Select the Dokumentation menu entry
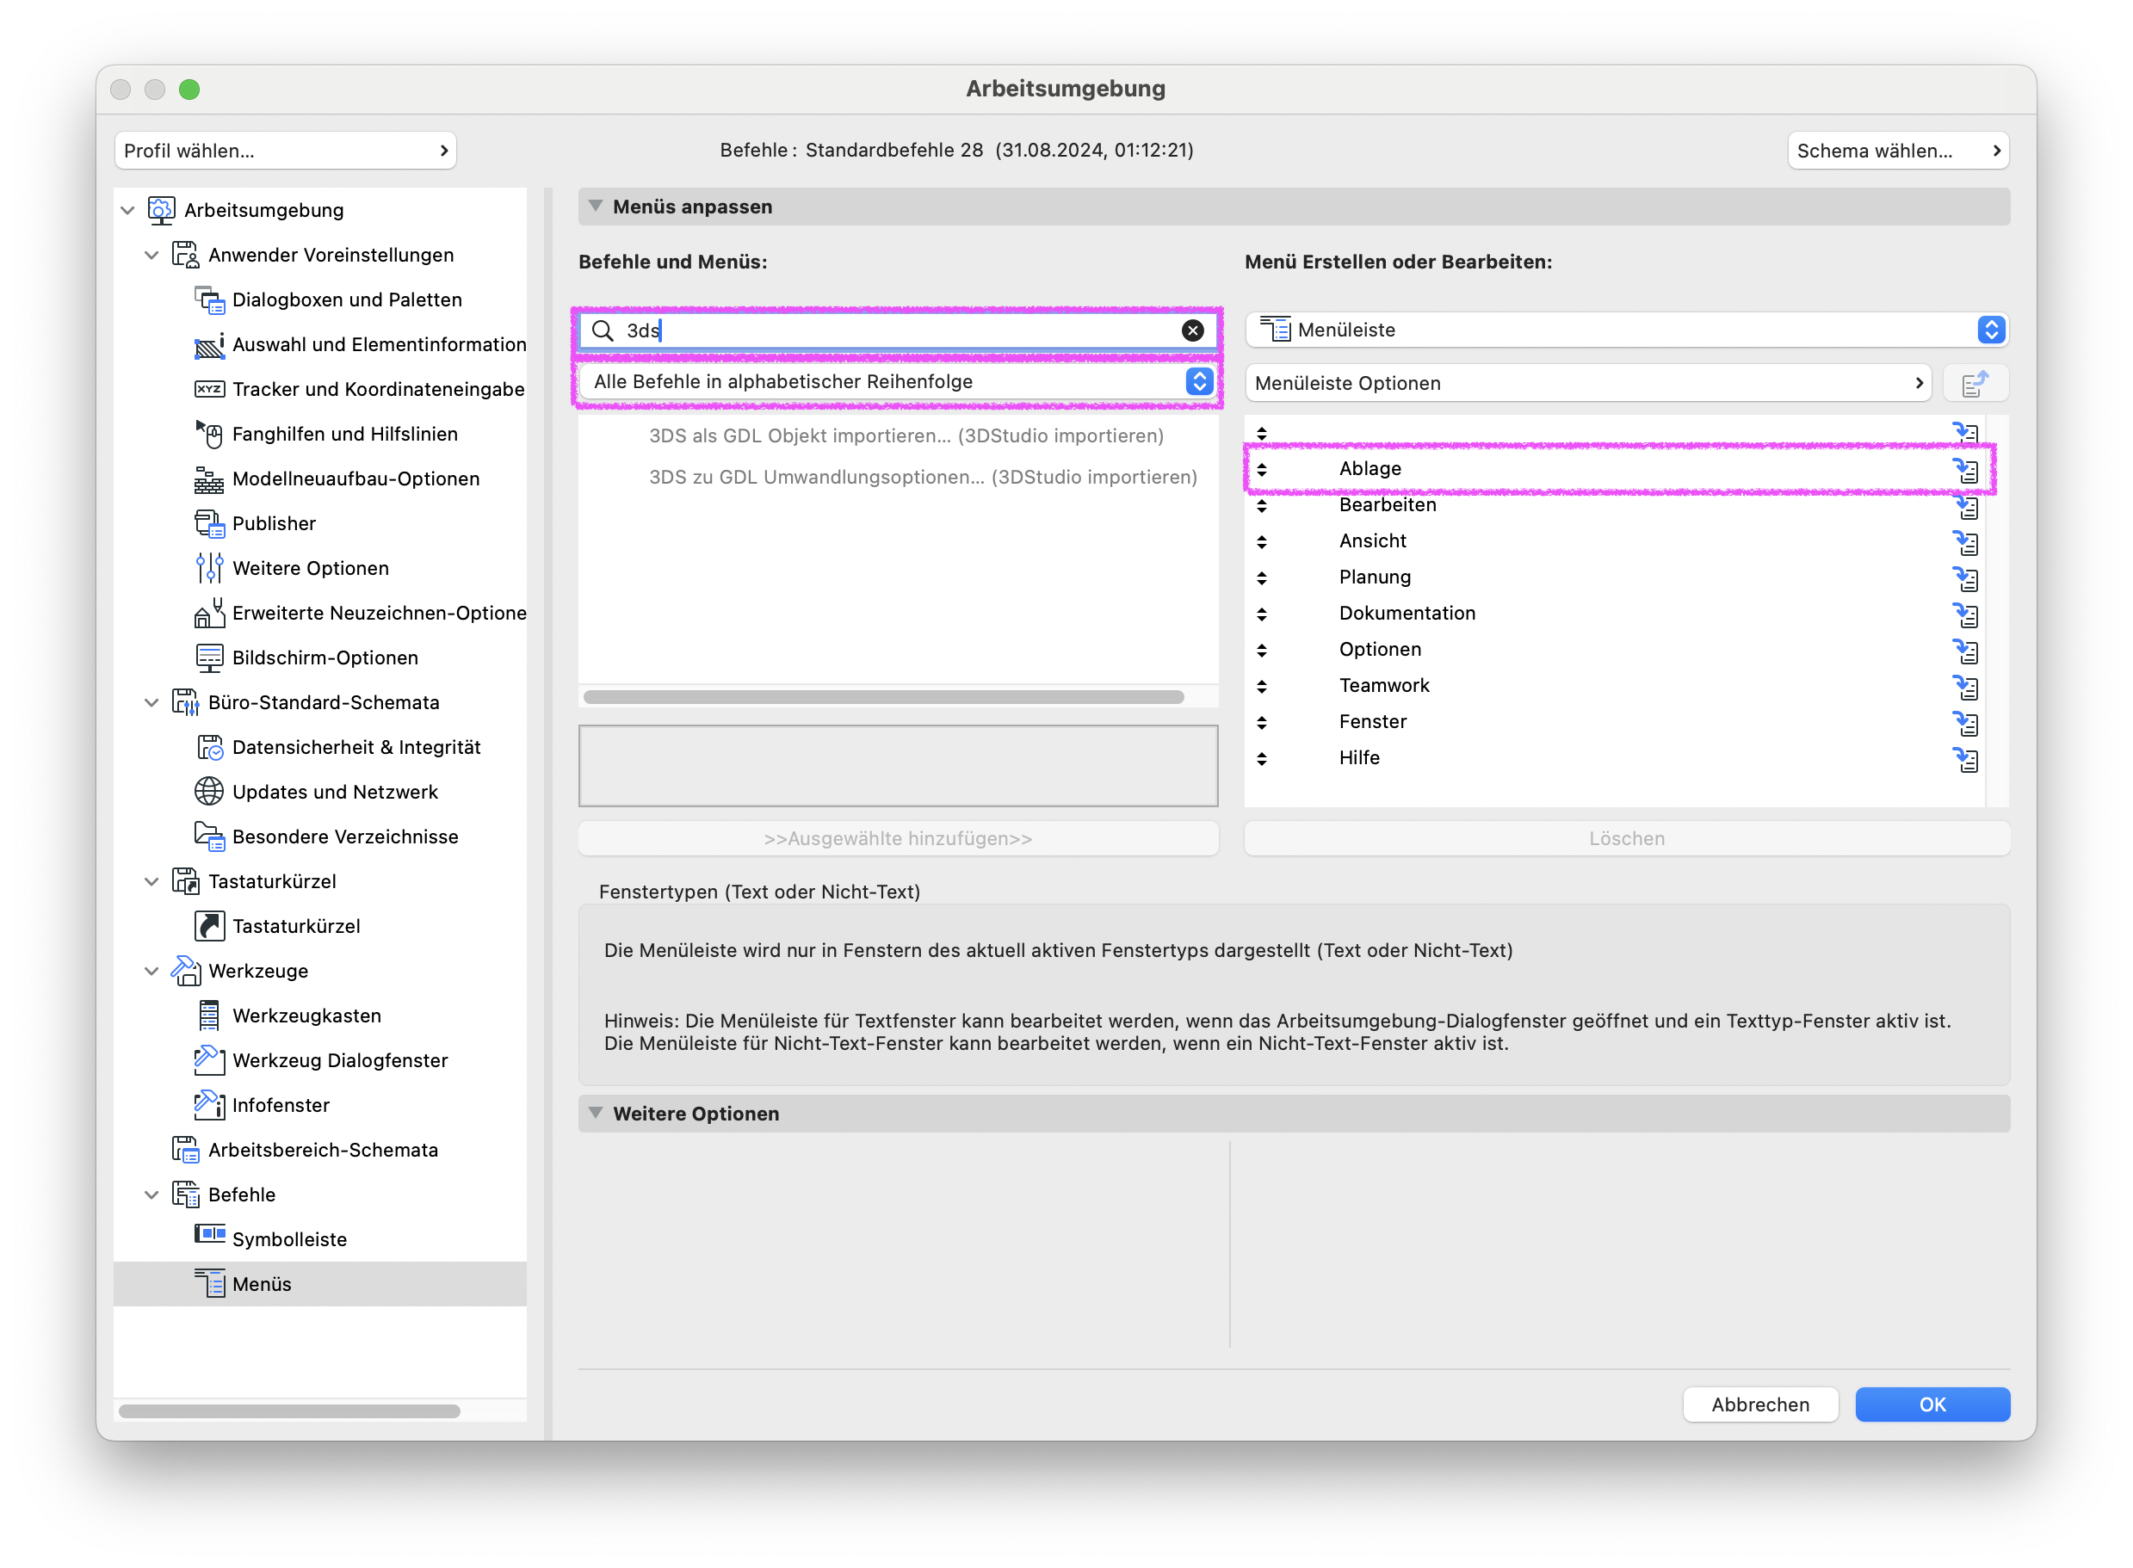2133x1568 pixels. [x=1407, y=613]
